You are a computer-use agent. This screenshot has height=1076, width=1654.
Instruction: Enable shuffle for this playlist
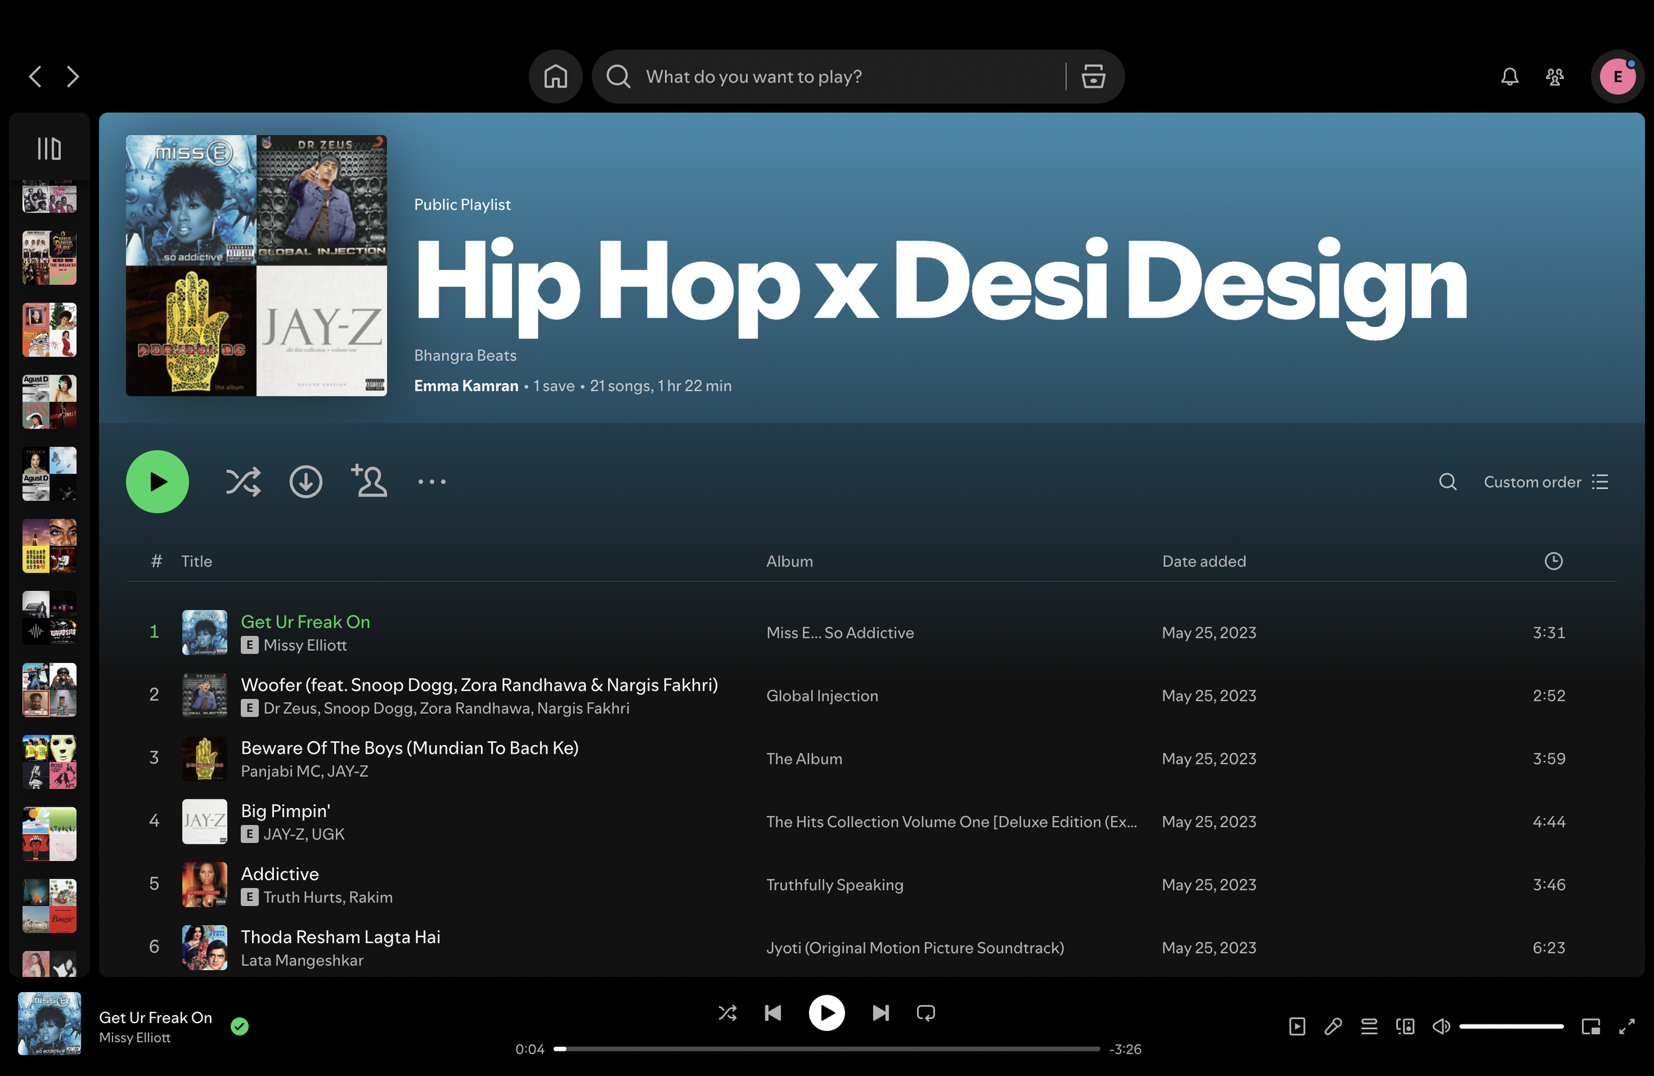[243, 482]
